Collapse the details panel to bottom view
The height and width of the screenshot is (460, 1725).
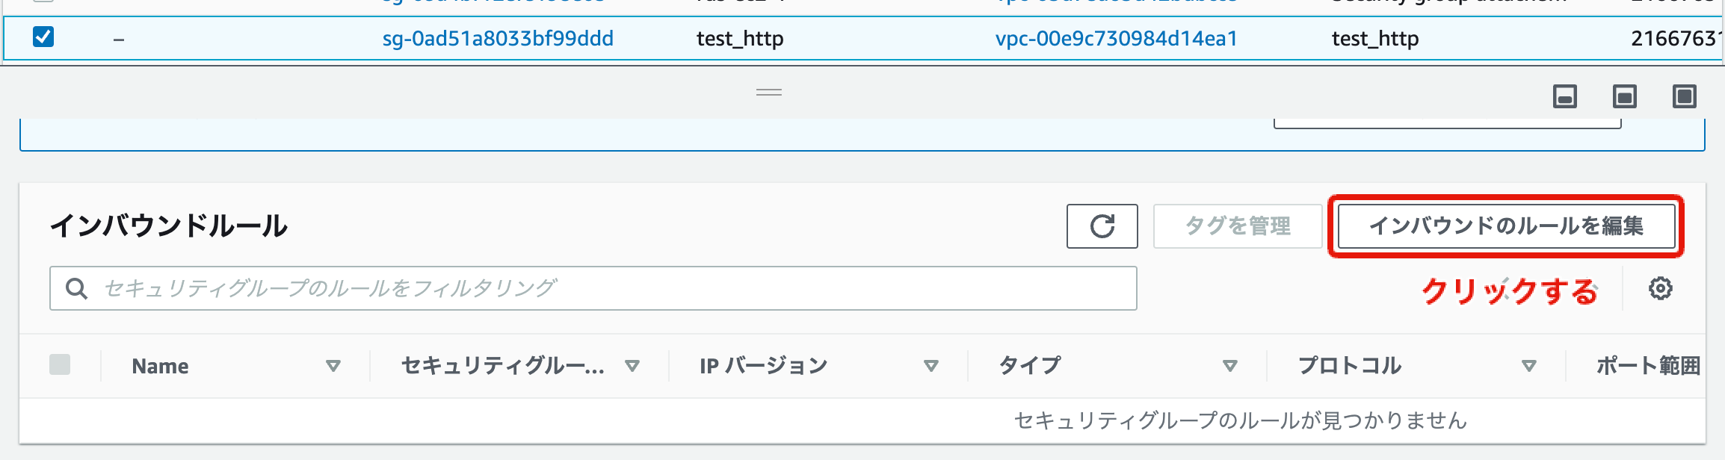(1564, 96)
